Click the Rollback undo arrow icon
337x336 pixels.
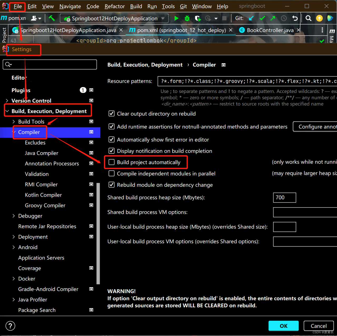tap(295, 18)
